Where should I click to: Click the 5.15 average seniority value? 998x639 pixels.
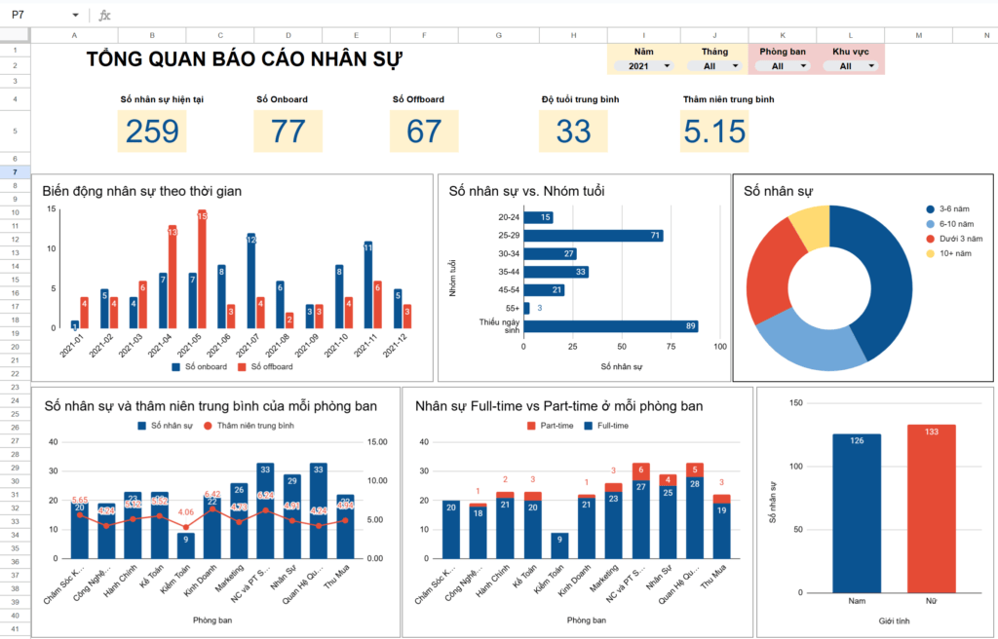pyautogui.click(x=714, y=132)
